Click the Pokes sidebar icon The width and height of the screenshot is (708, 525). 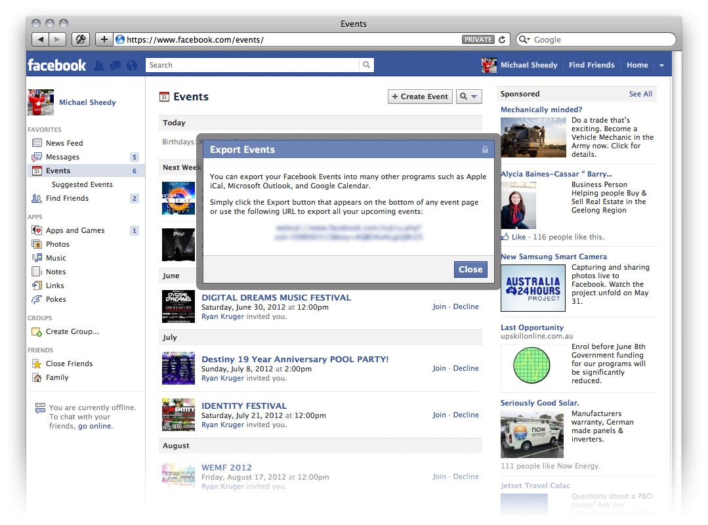[37, 299]
